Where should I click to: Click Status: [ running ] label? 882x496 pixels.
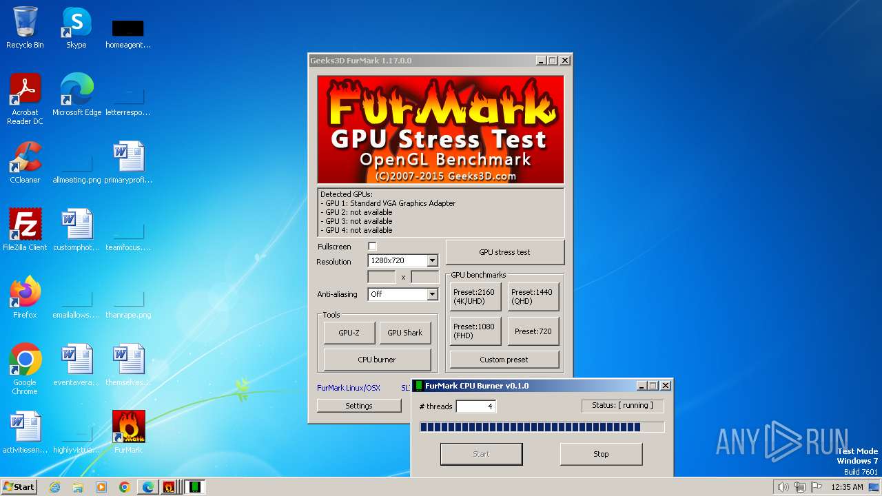623,405
